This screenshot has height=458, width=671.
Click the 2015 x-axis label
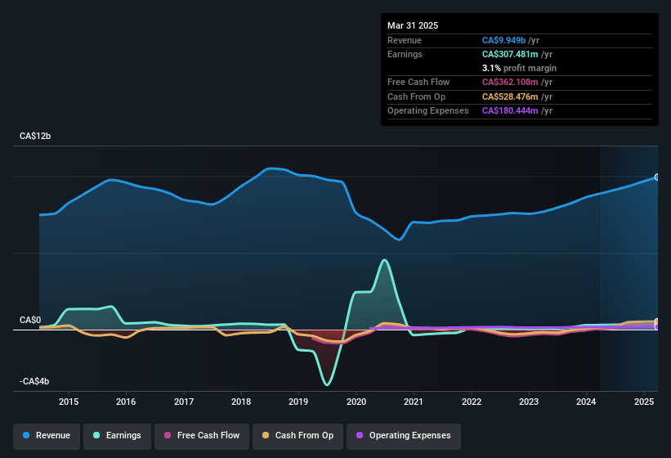(x=69, y=402)
